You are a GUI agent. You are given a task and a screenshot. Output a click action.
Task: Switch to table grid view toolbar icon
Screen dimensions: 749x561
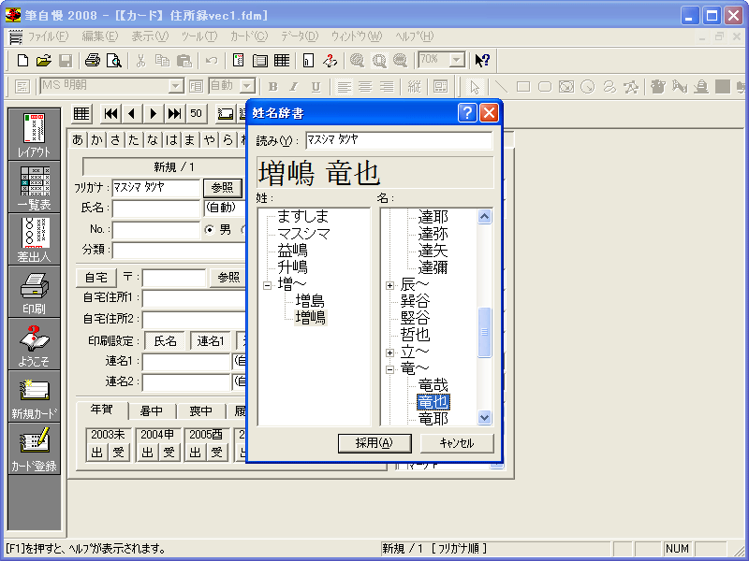point(282,61)
